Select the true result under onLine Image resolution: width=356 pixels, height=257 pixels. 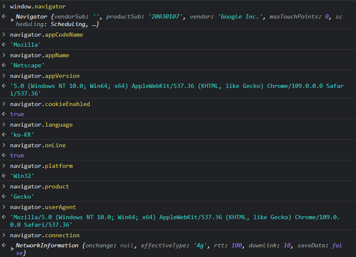click(17, 156)
